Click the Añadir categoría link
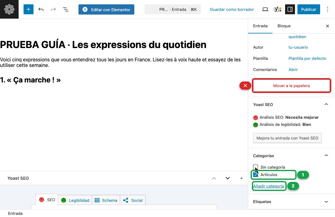This screenshot has width=335, height=217. 269,186
